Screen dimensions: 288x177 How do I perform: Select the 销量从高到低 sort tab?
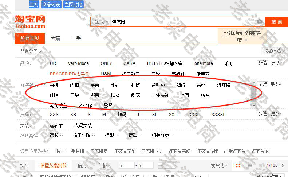pyautogui.click(x=53, y=165)
